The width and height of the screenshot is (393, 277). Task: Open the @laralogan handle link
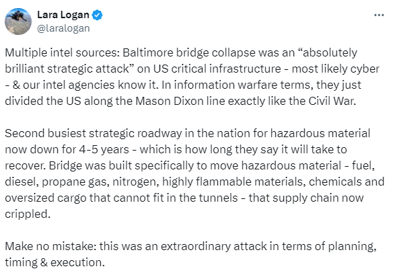click(x=63, y=28)
